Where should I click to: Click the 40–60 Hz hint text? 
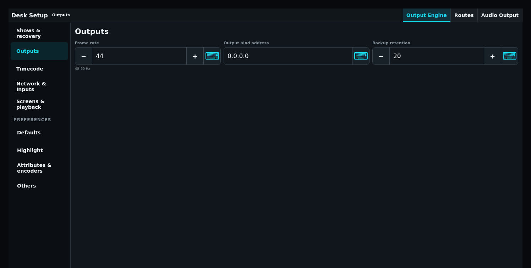point(82,69)
